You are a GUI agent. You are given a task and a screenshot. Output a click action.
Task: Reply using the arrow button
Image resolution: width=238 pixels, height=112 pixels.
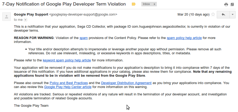(223, 14)
